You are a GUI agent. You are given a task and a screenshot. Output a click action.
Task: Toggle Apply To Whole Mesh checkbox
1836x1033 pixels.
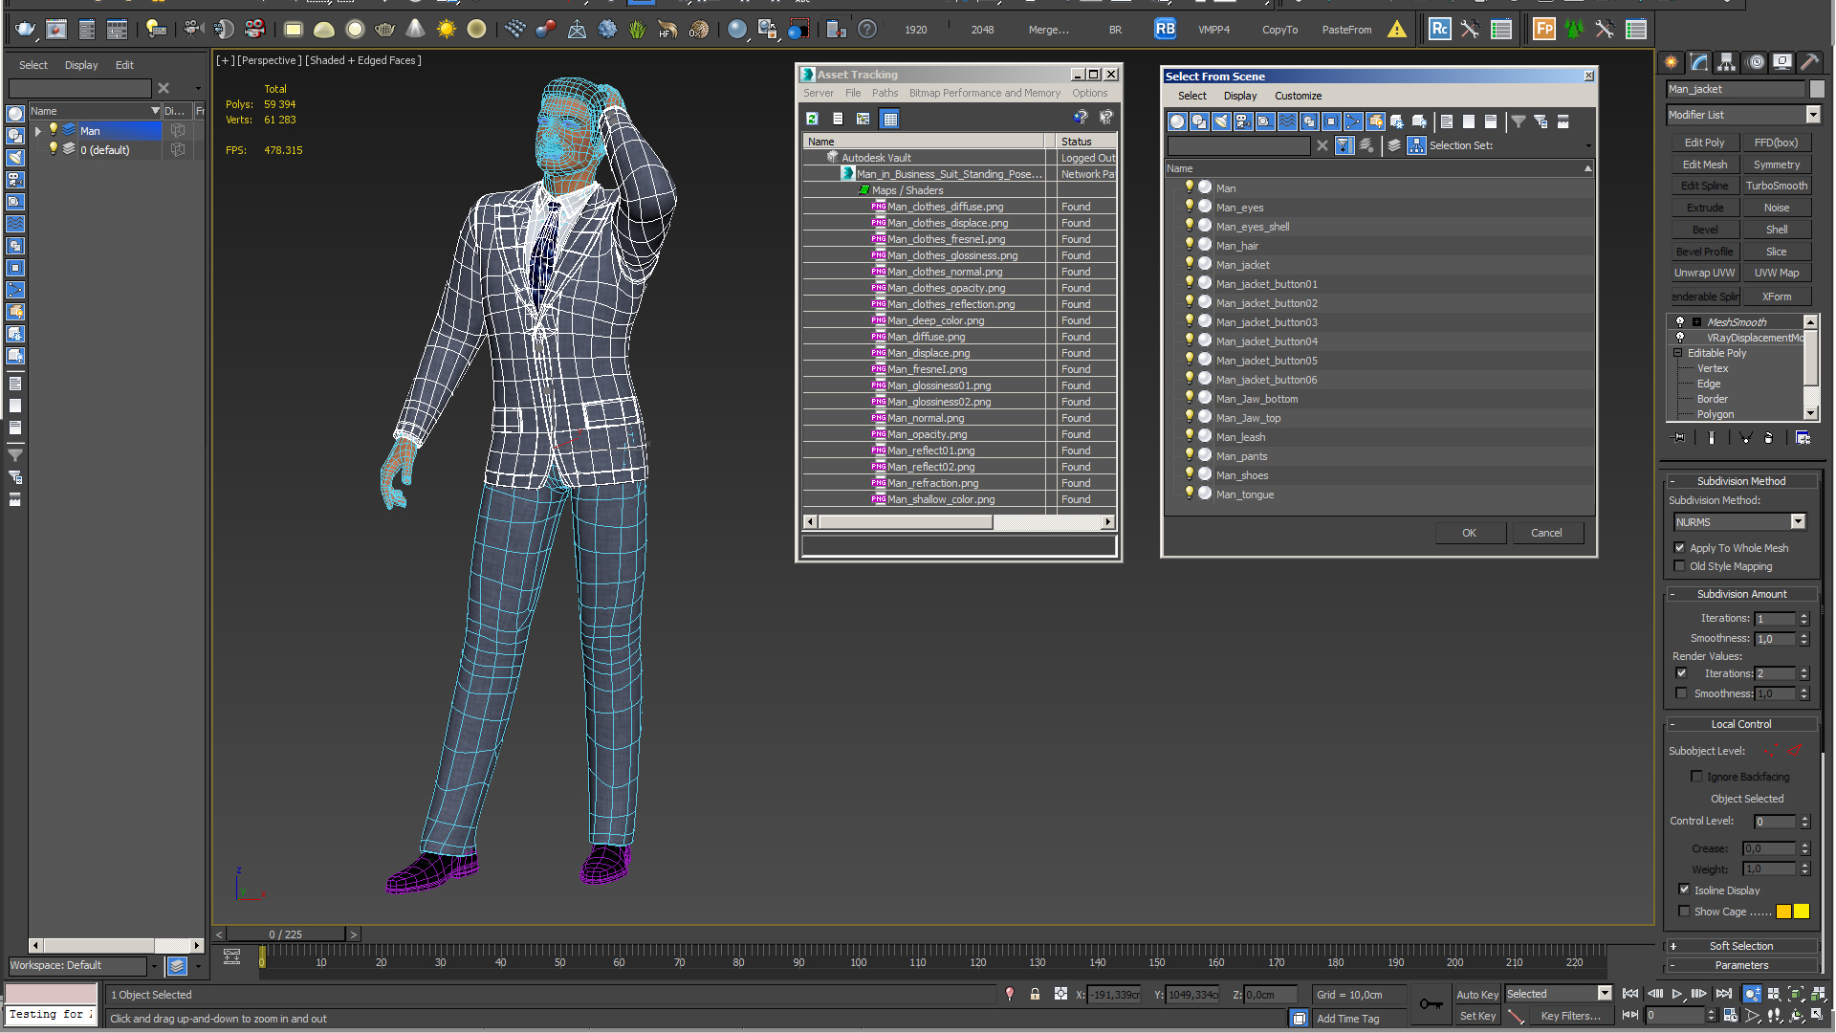1680,548
